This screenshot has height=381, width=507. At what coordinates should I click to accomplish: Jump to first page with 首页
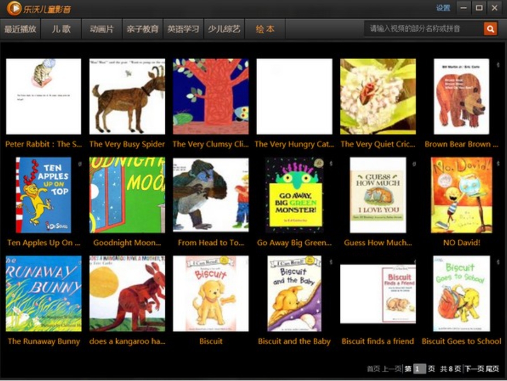(x=373, y=369)
